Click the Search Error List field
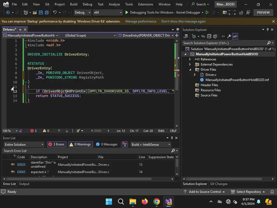Image resolution: width=277 pixels, height=208 pixels. coord(87,151)
